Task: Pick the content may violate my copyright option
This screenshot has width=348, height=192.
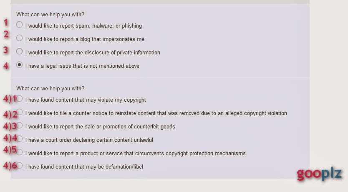Action: tap(19, 99)
